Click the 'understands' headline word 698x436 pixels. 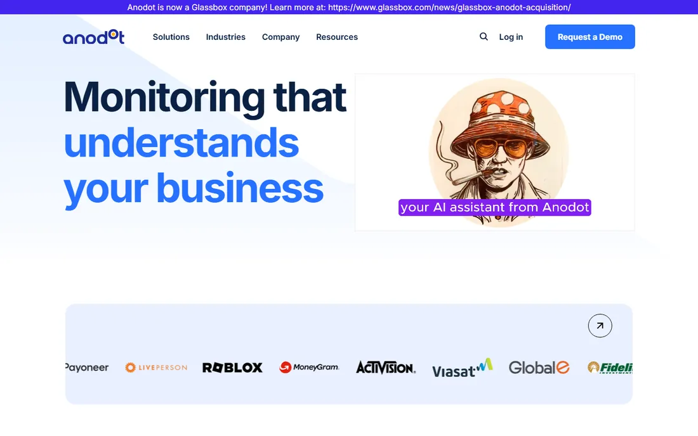tap(181, 143)
